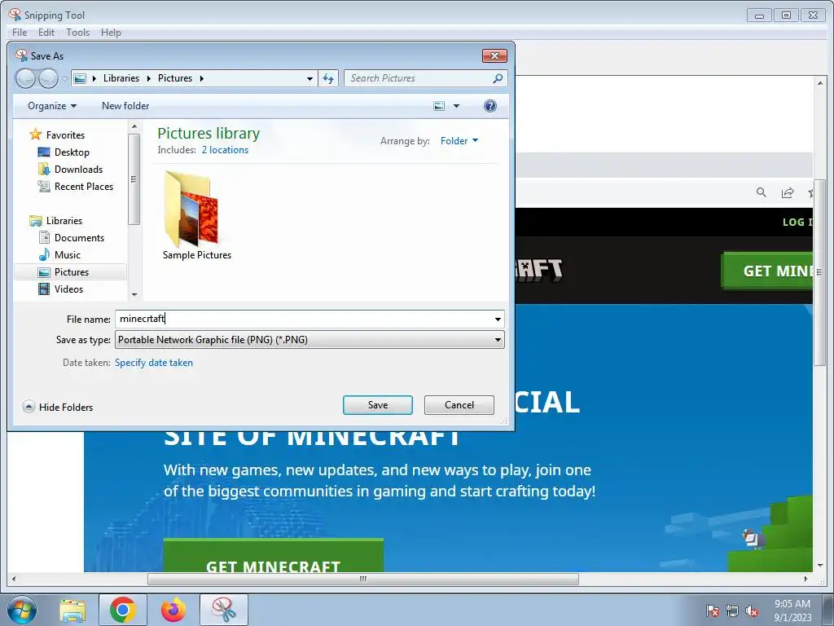The height and width of the screenshot is (626, 834).
Task: Click the Action Center flag tray icon
Action: (x=712, y=611)
